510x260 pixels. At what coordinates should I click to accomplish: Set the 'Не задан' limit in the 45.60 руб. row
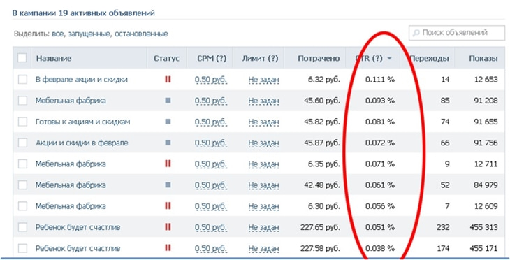coord(263,101)
